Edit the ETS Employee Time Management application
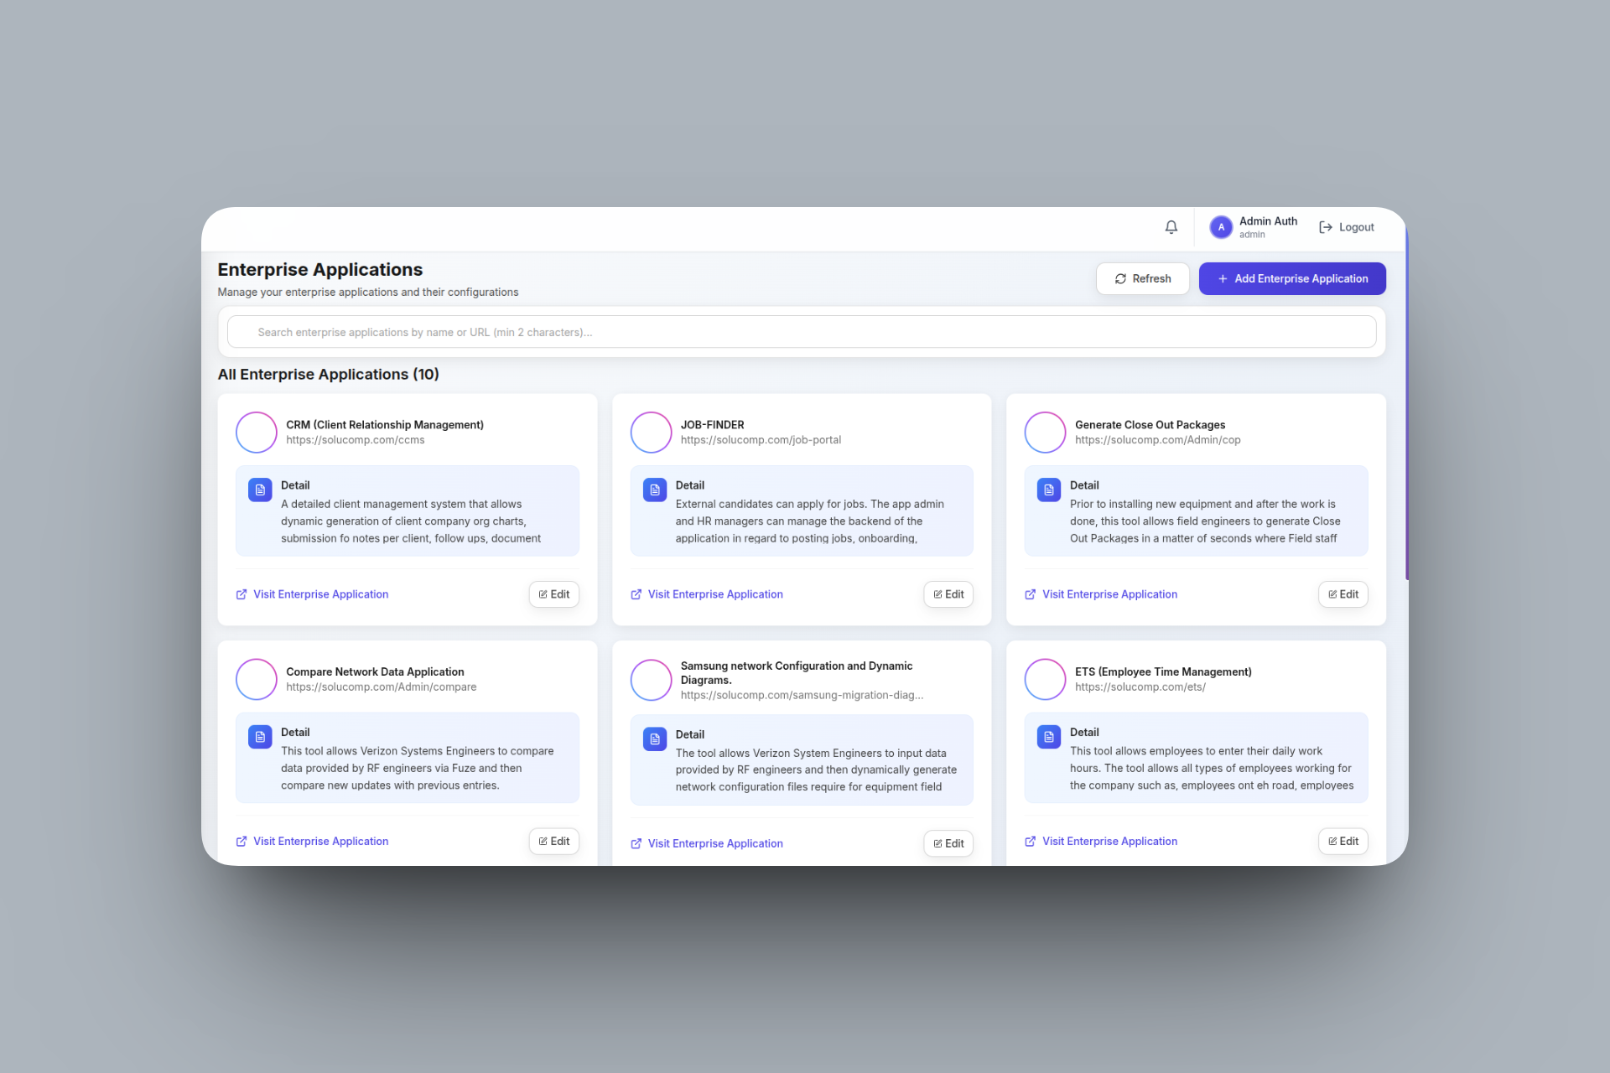This screenshot has height=1073, width=1610. [1343, 842]
